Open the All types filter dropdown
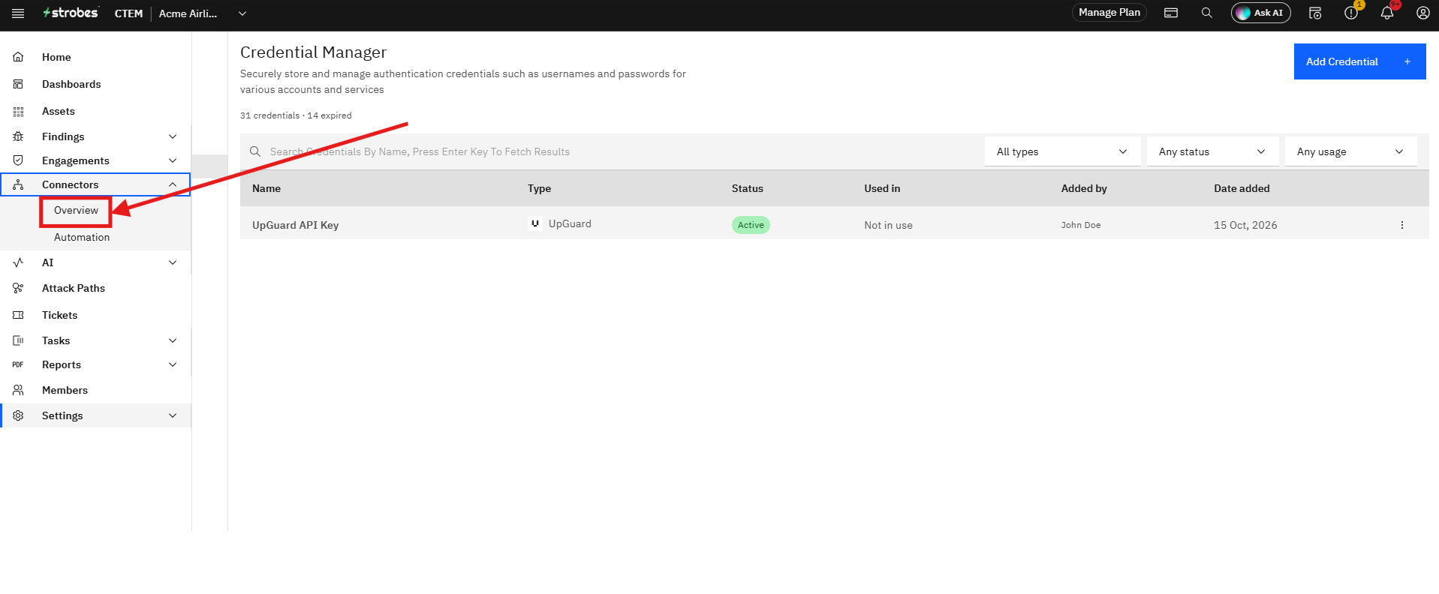1439x594 pixels. [x=1062, y=151]
